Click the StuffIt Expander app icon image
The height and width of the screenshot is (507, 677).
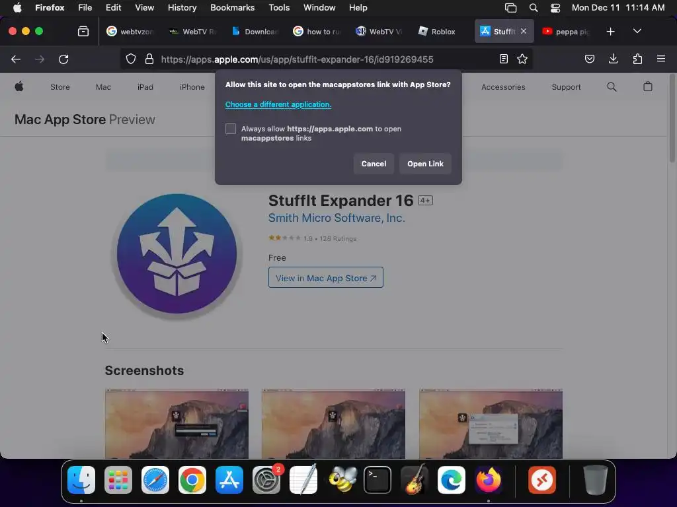177,253
